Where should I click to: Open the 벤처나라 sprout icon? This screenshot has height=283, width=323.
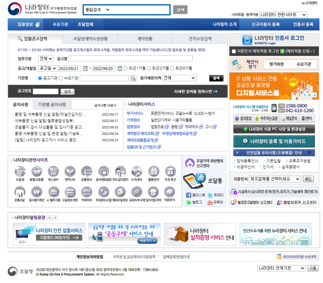click(70, 172)
